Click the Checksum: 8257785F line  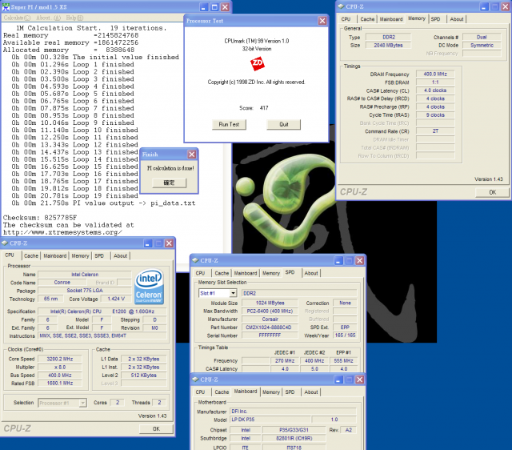[x=40, y=218]
